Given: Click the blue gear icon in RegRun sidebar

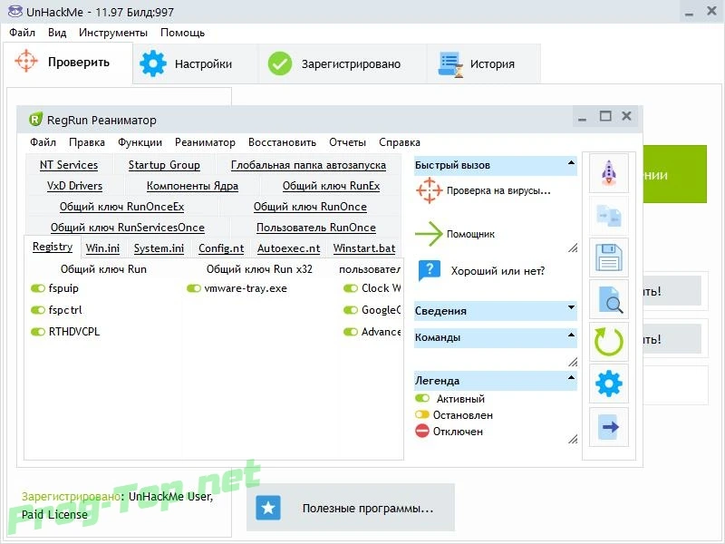Looking at the screenshot, I should [608, 384].
